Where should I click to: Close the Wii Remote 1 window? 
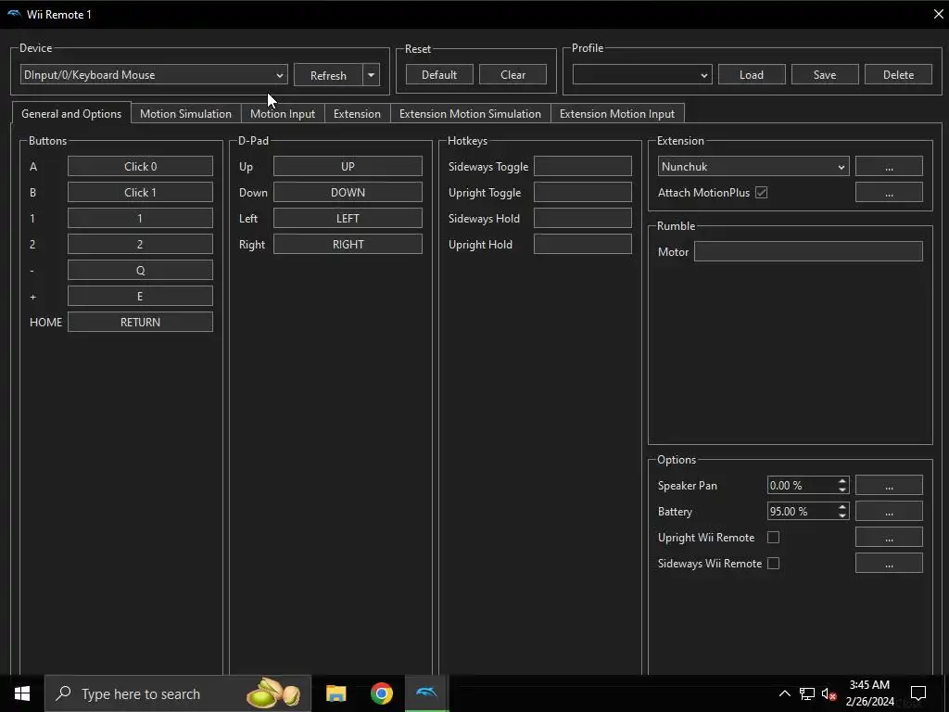[x=938, y=14]
